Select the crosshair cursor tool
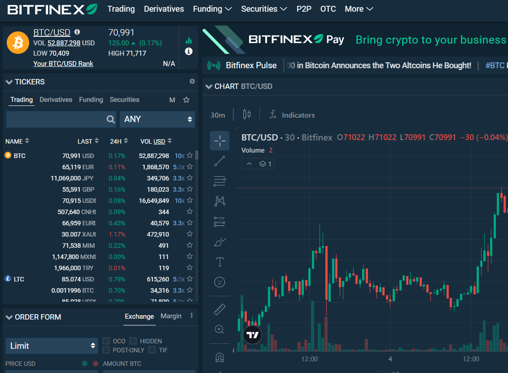This screenshot has width=508, height=373. tap(219, 140)
